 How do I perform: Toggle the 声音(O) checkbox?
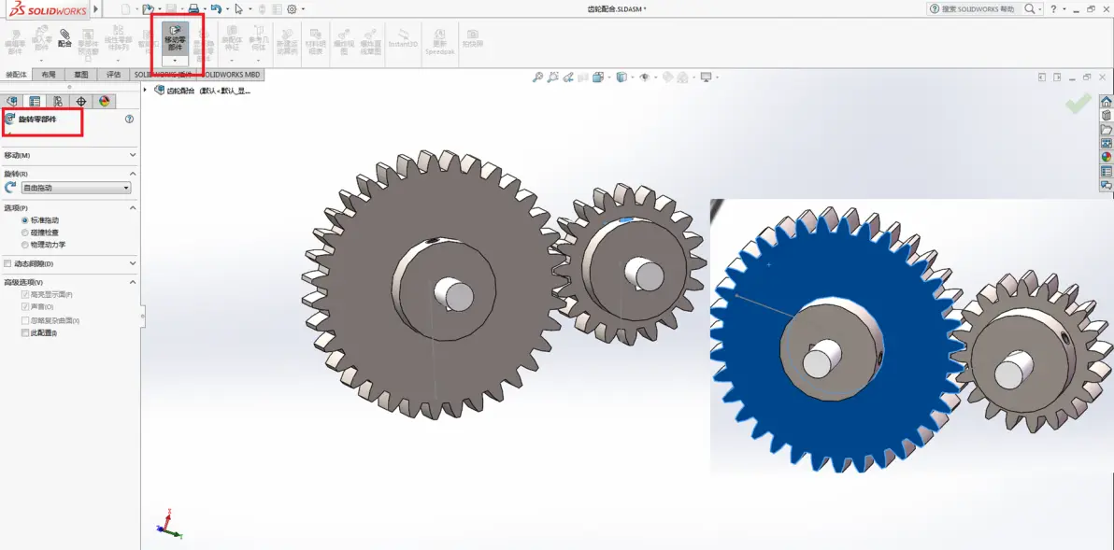[25, 307]
